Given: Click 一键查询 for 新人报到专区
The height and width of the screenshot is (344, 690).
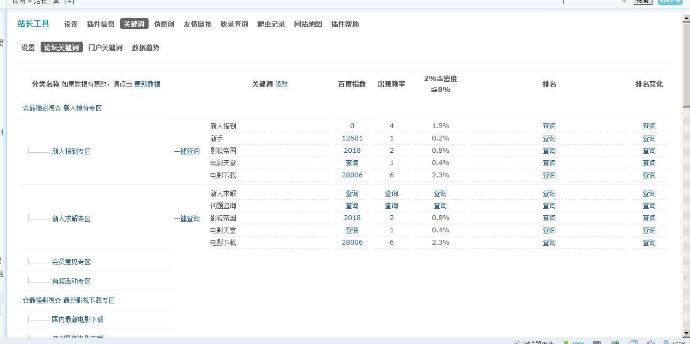Looking at the screenshot, I should (x=187, y=151).
